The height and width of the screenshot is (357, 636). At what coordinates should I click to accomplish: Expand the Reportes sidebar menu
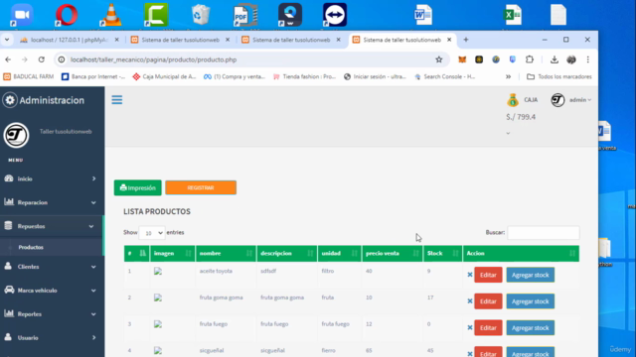(x=51, y=314)
